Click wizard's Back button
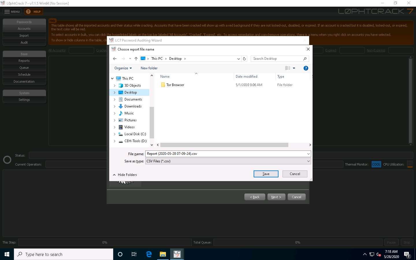Screen dimensions: 416x260 point(255,197)
